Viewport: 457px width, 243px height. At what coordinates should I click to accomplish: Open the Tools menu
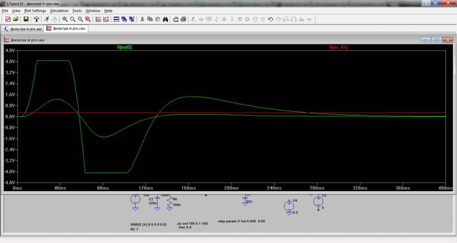tap(77, 11)
